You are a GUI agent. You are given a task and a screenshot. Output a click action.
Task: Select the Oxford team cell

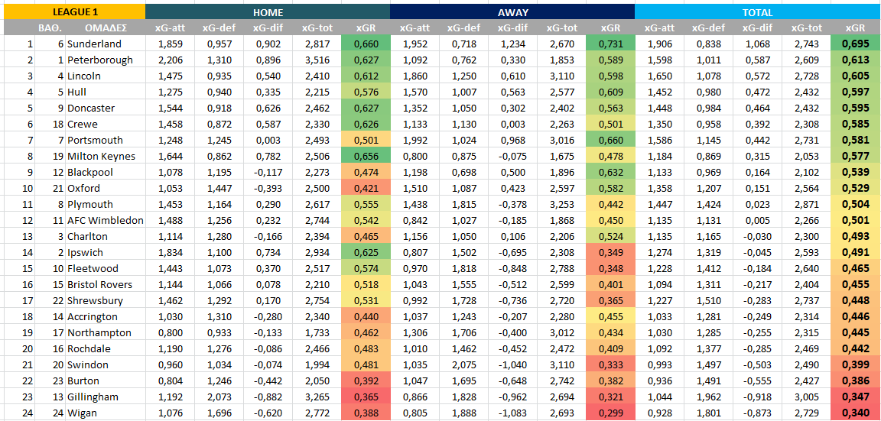pyautogui.click(x=106, y=188)
